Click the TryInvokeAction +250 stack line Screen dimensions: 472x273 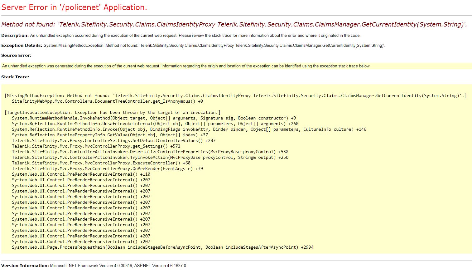click(x=150, y=157)
